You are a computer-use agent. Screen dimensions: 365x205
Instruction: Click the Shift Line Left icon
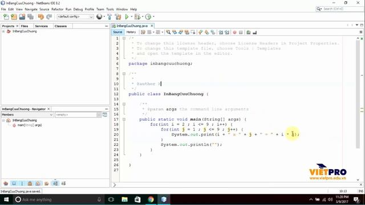coord(221,32)
